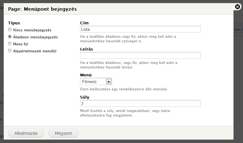Focus the empty Leírás input field
This screenshot has height=143, width=243.
coord(140,55)
